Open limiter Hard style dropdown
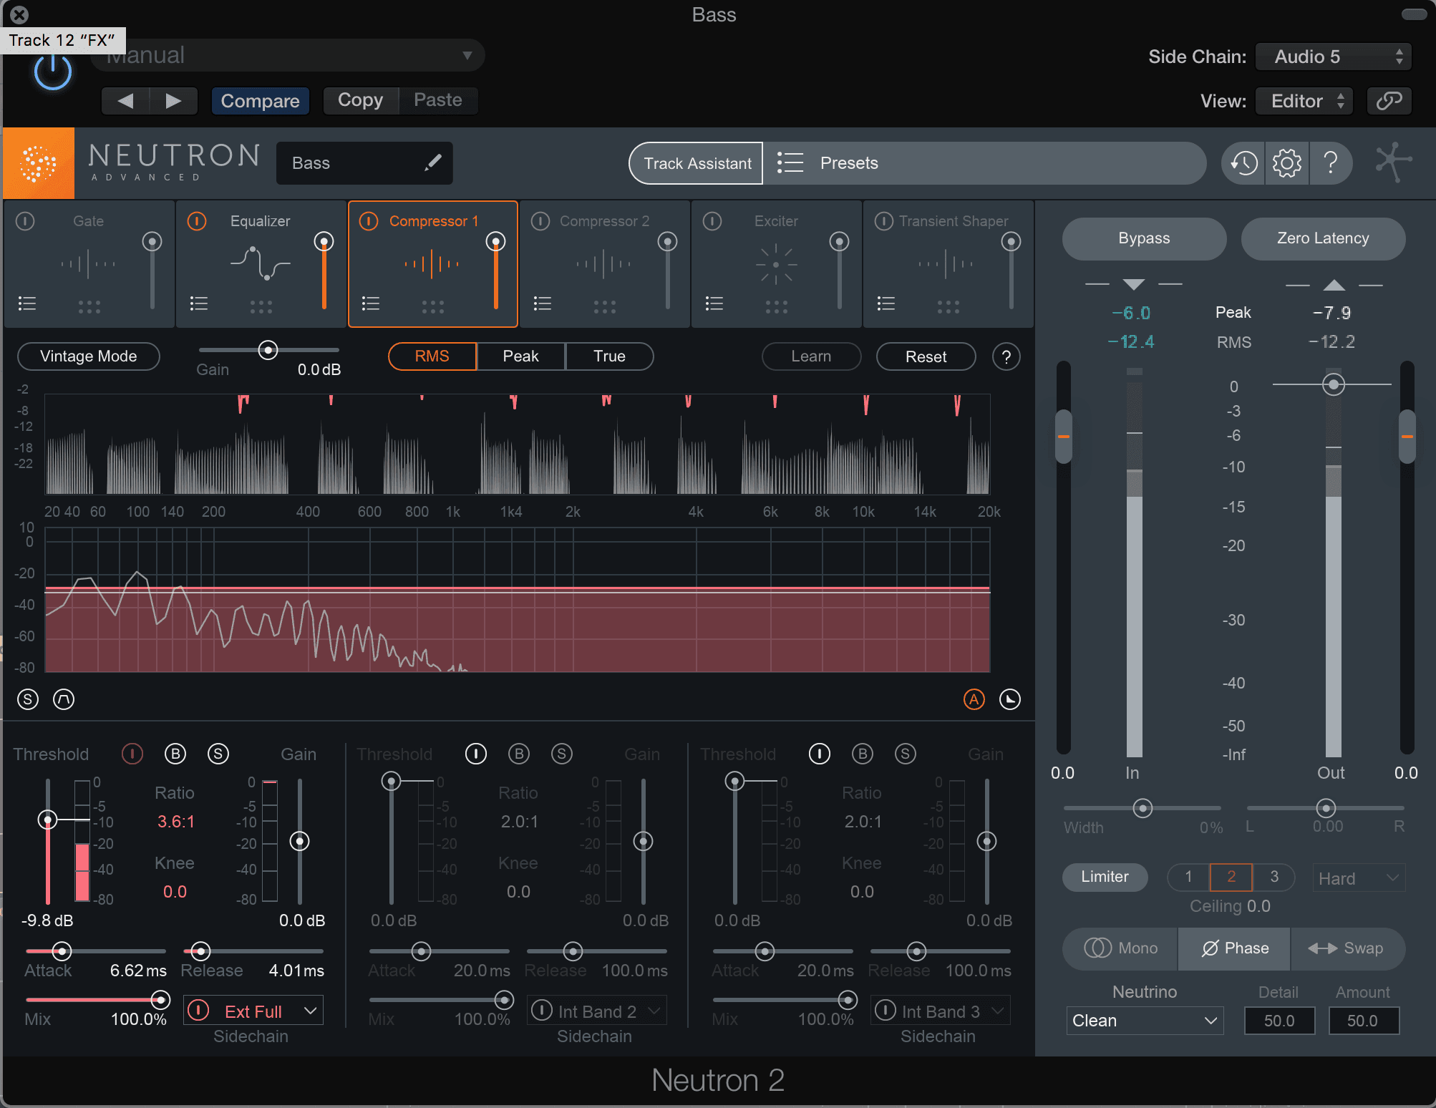Image resolution: width=1436 pixels, height=1108 pixels. pyautogui.click(x=1359, y=878)
